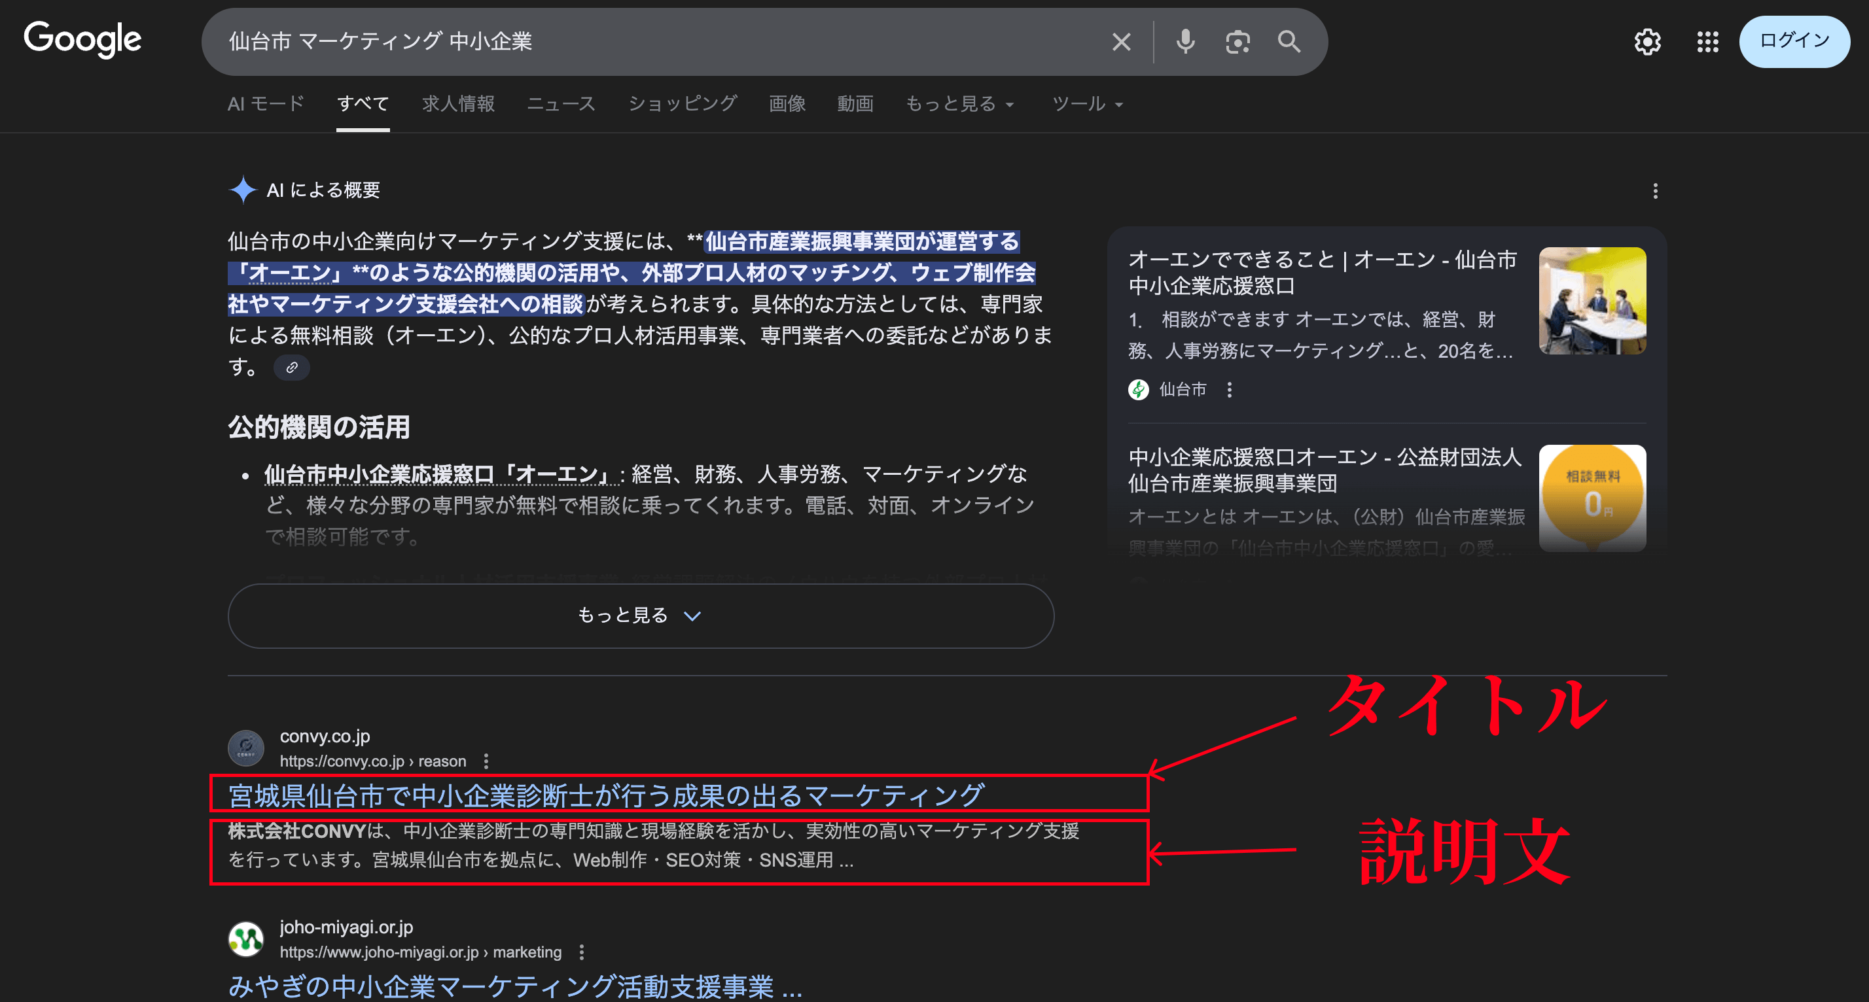Click the convy.co.jp site favicon
This screenshot has height=1002, width=1869.
coord(245,747)
